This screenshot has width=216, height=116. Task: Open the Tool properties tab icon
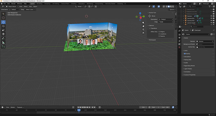(x=179, y=31)
